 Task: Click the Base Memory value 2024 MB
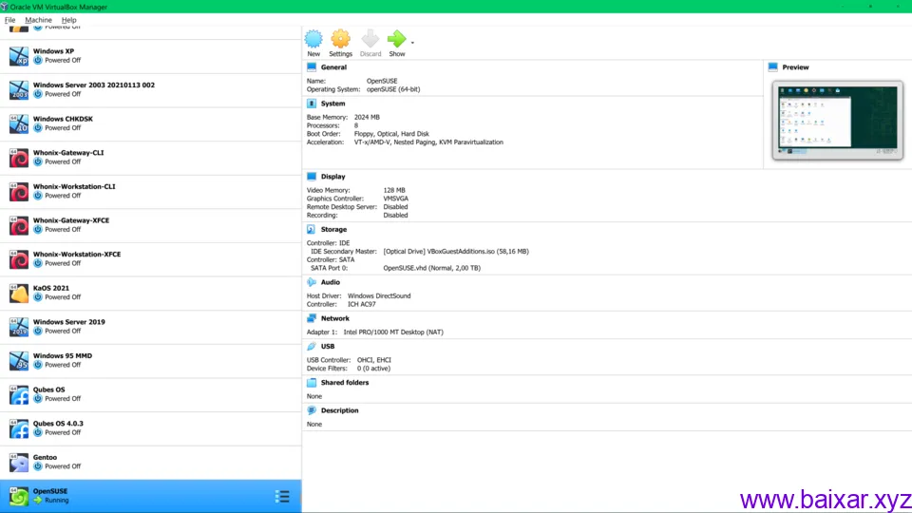click(x=367, y=117)
